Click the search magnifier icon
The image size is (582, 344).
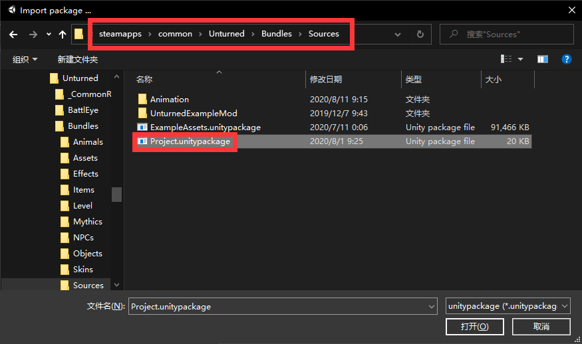(x=454, y=34)
